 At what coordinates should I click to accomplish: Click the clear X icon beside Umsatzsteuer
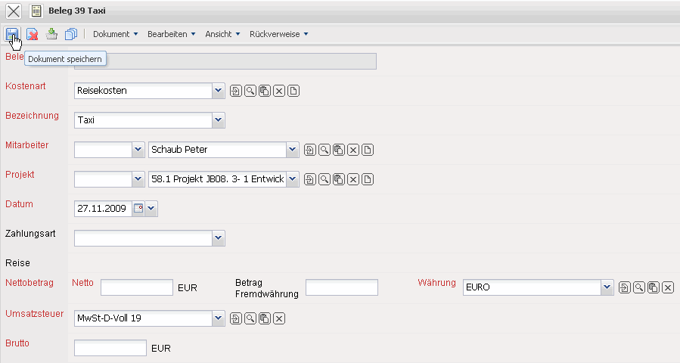click(279, 318)
